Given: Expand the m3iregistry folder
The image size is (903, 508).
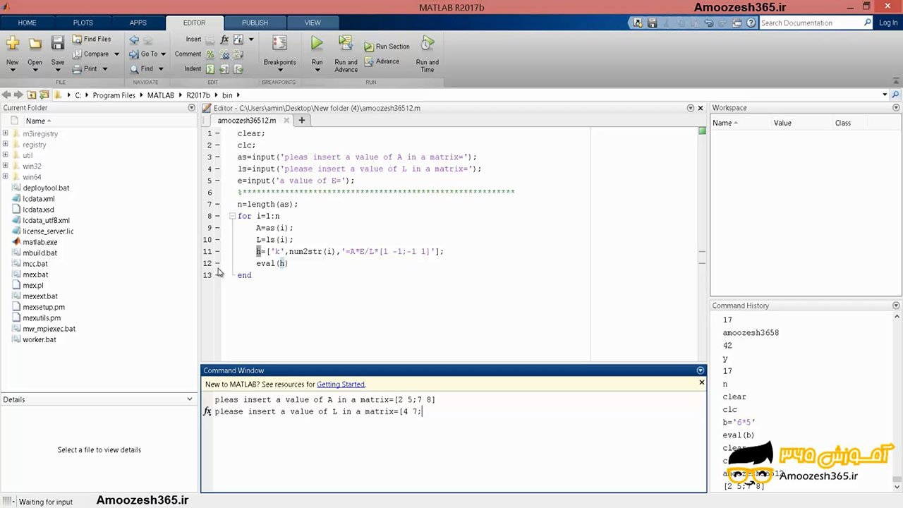Looking at the screenshot, I should click(6, 133).
